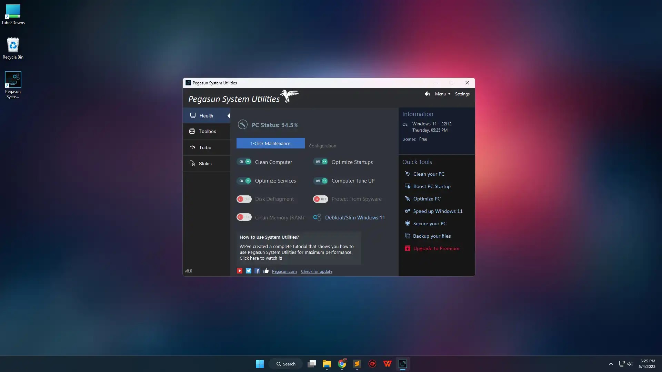
Task: Open the Windows Start menu
Action: tap(260, 364)
